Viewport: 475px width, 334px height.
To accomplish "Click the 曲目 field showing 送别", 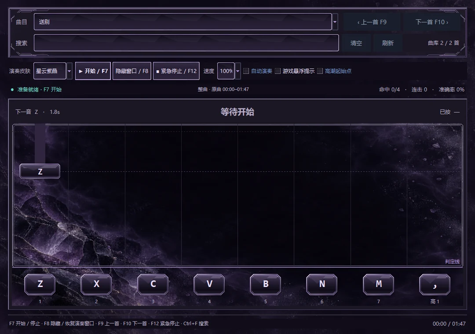I will [x=183, y=22].
